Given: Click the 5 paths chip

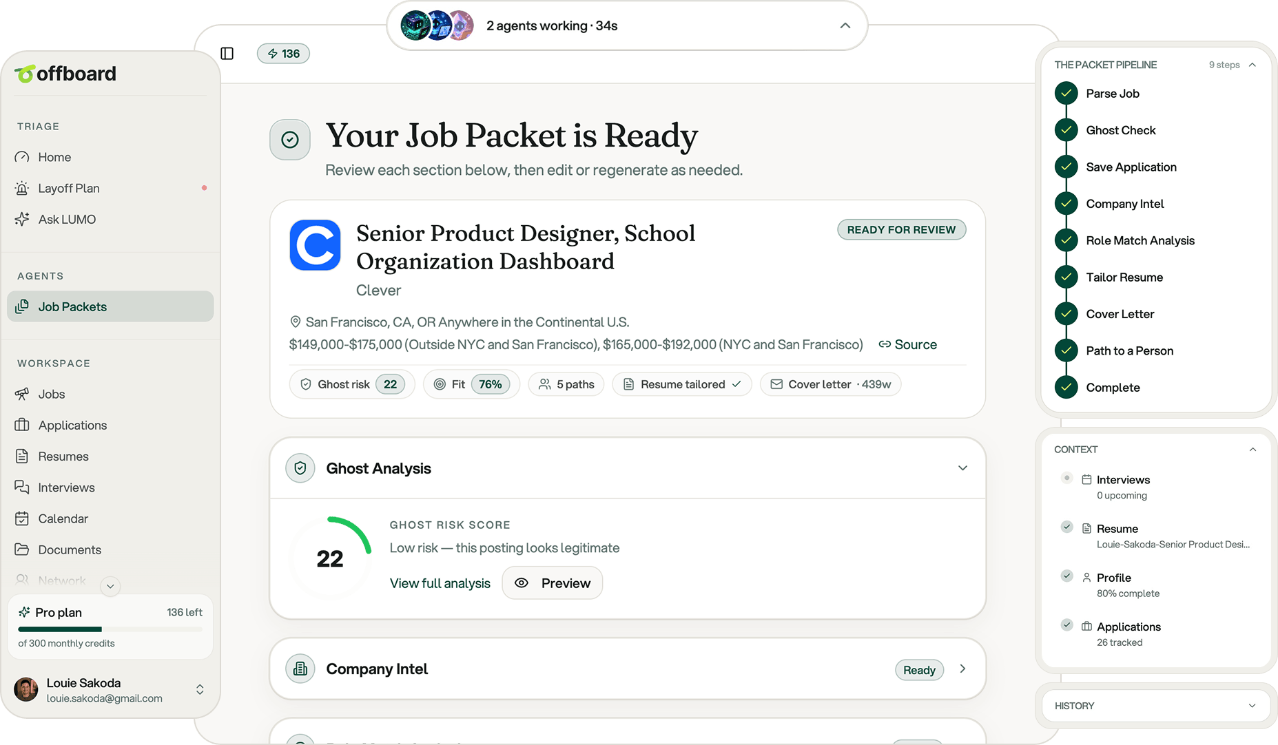Looking at the screenshot, I should (566, 384).
